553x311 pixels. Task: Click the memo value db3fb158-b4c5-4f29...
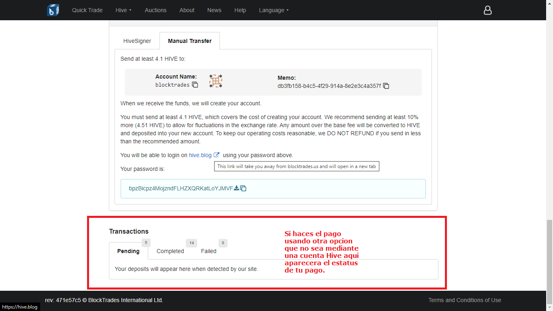point(329,86)
